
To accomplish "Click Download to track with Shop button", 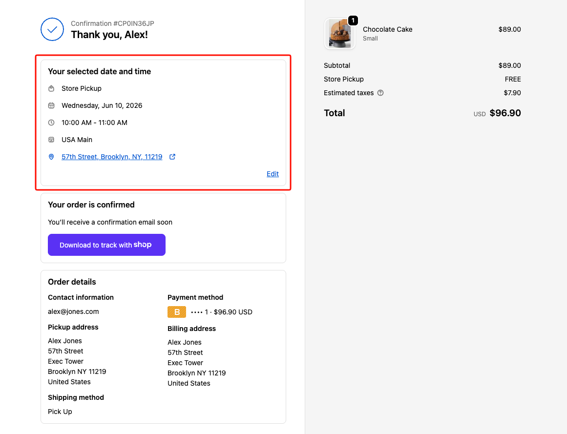I will [106, 245].
